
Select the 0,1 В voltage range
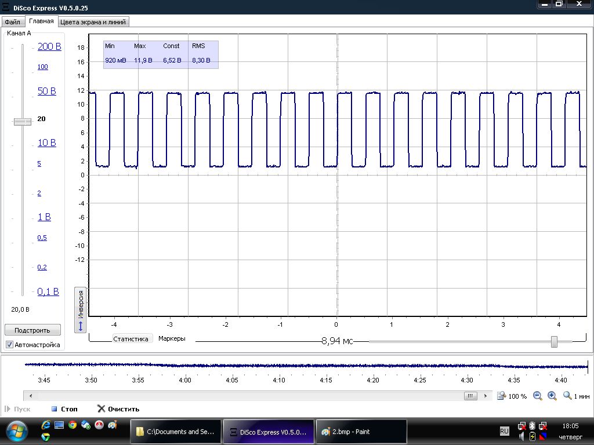(x=48, y=291)
